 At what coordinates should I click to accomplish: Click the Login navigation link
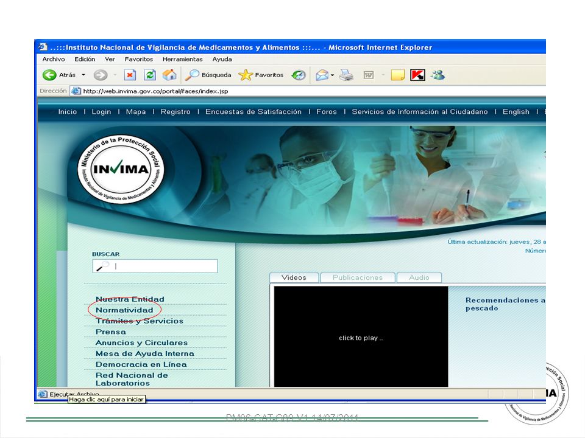coord(102,112)
